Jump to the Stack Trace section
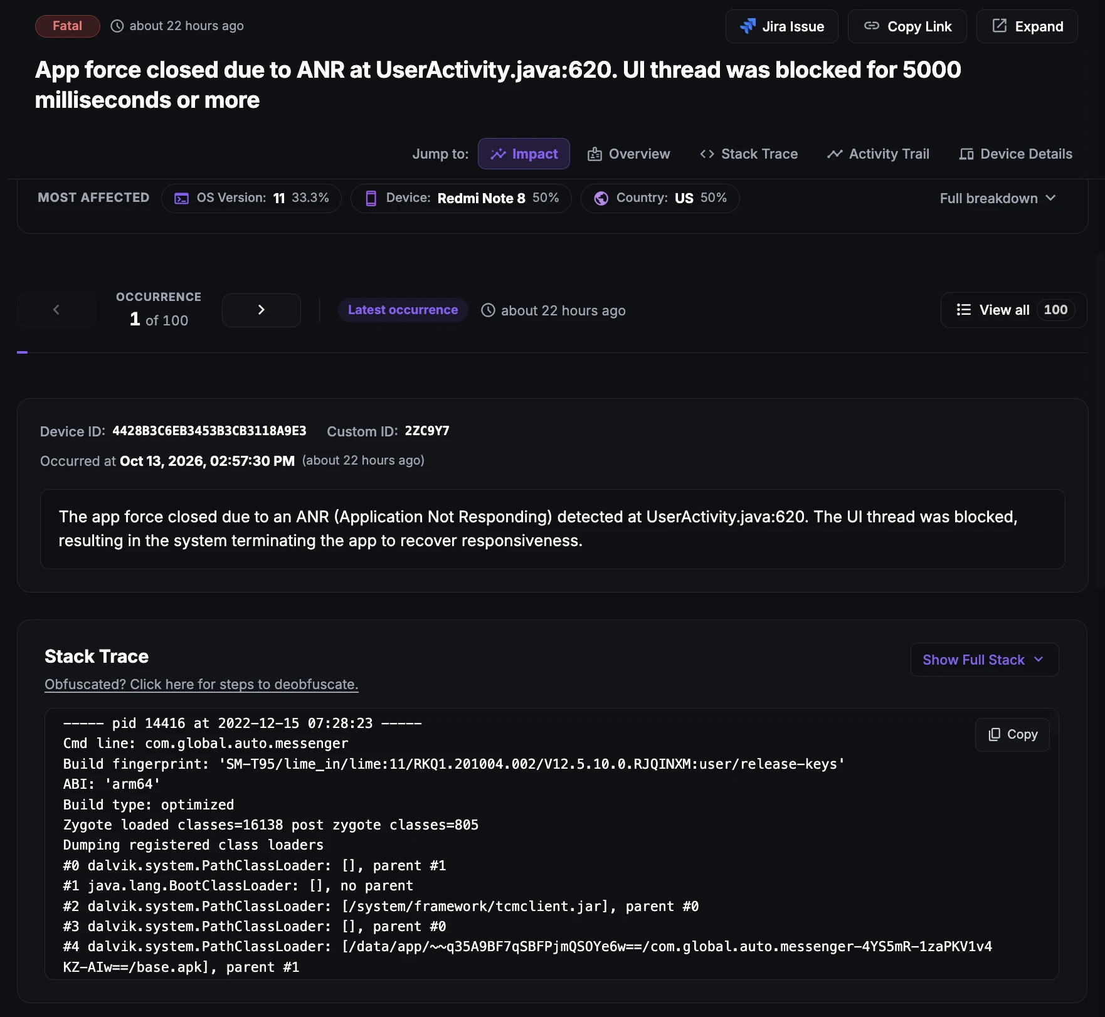Viewport: 1105px width, 1017px height. (x=749, y=154)
